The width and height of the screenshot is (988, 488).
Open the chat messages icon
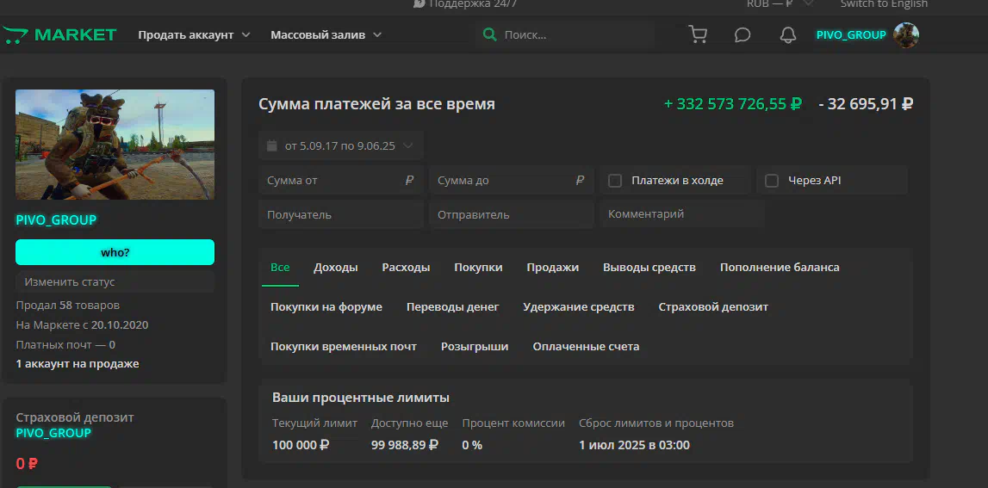coord(743,35)
